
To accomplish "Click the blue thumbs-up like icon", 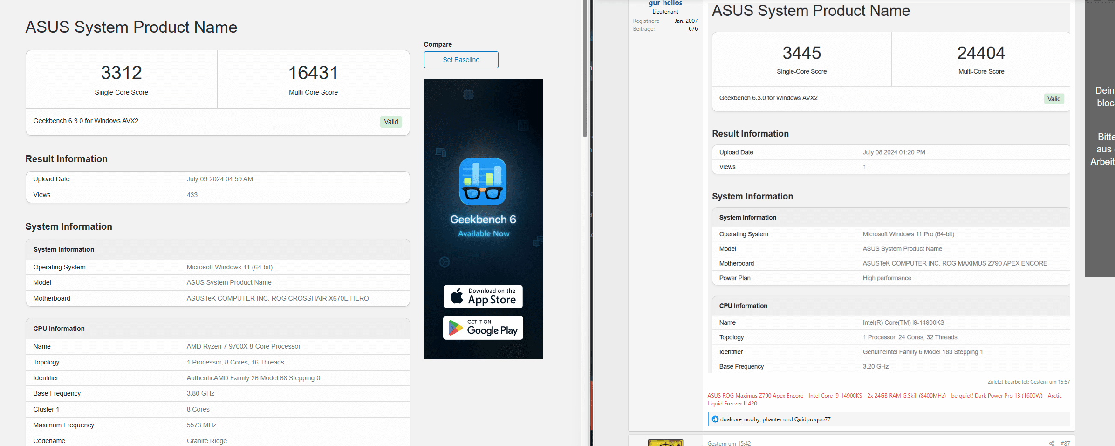I will (715, 419).
